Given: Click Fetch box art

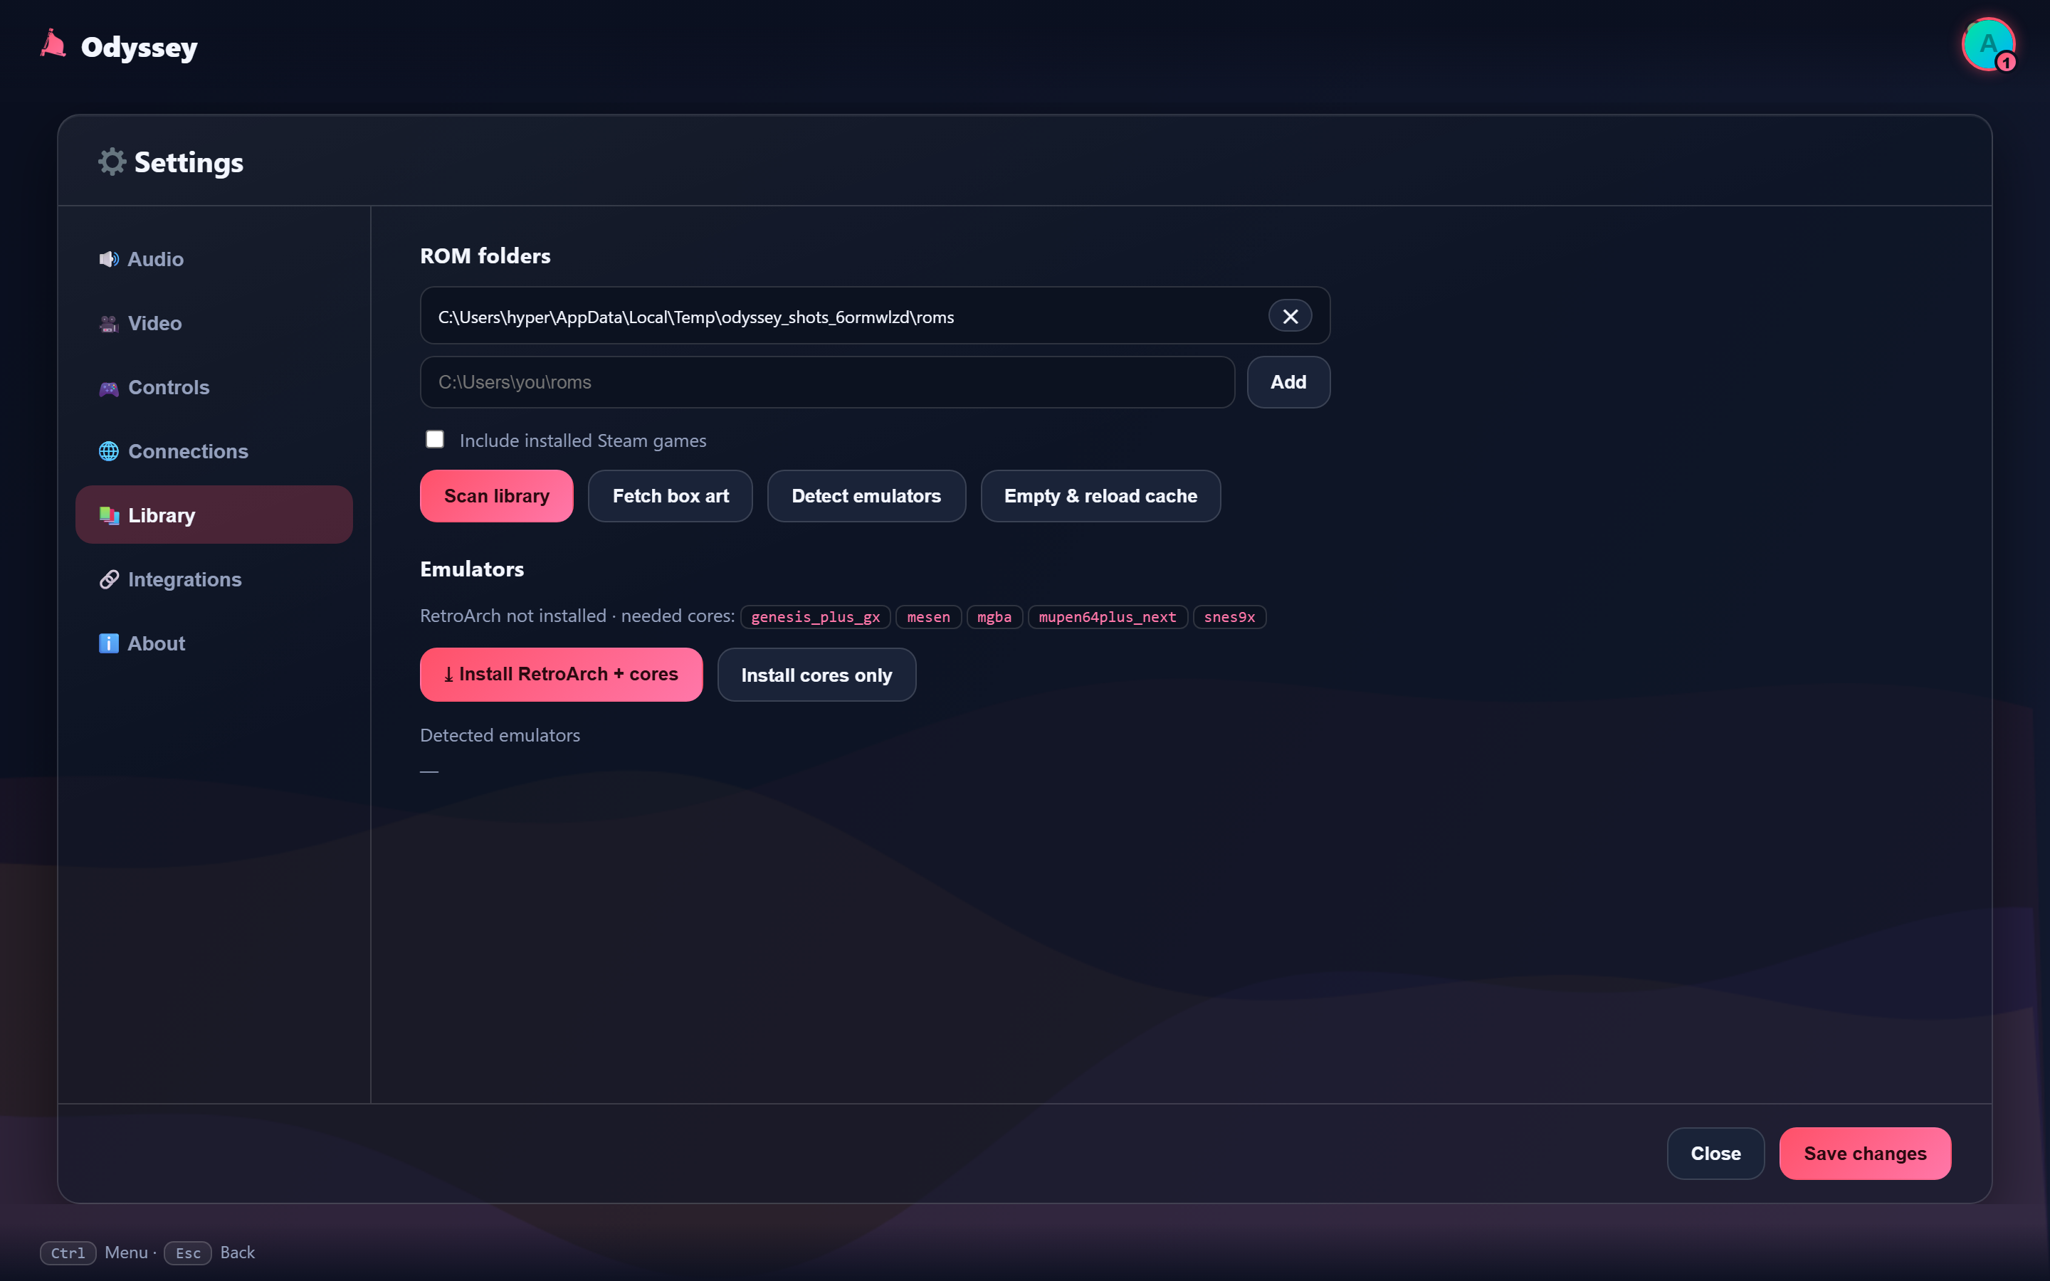Looking at the screenshot, I should (670, 495).
